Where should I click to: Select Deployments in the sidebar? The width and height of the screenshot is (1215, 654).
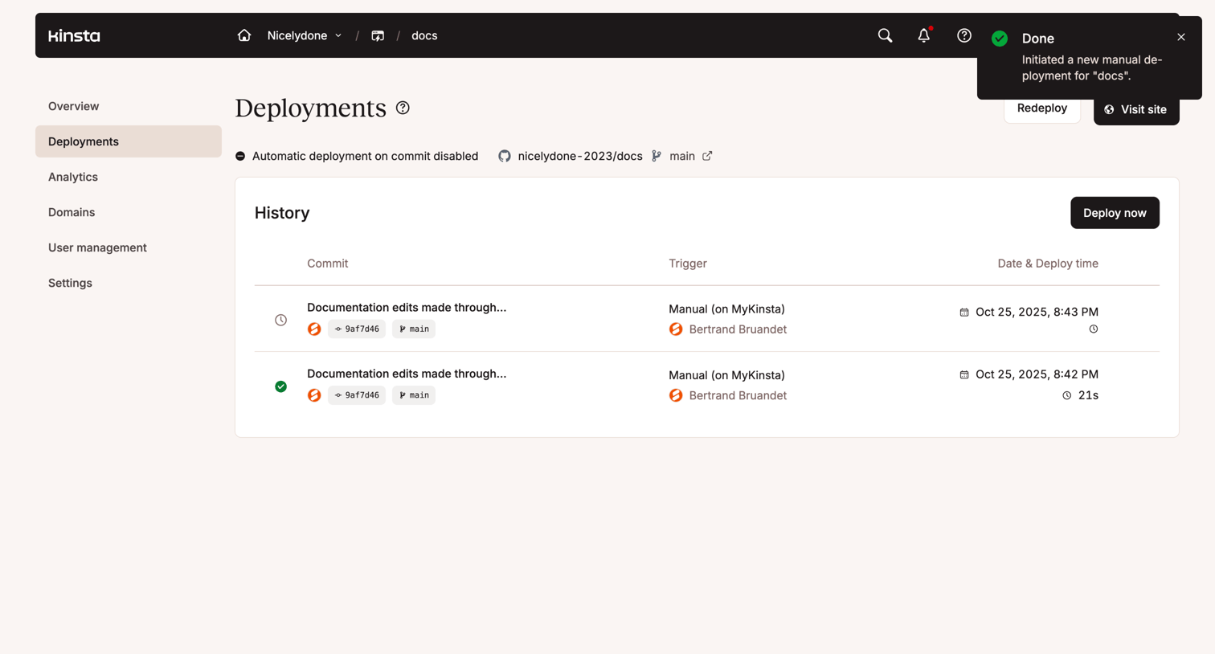129,141
